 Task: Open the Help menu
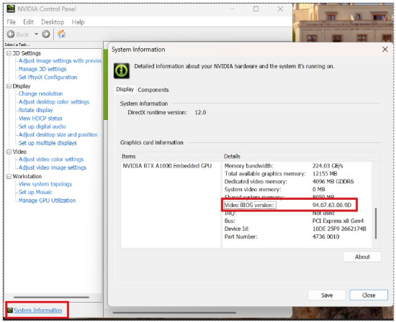78,22
